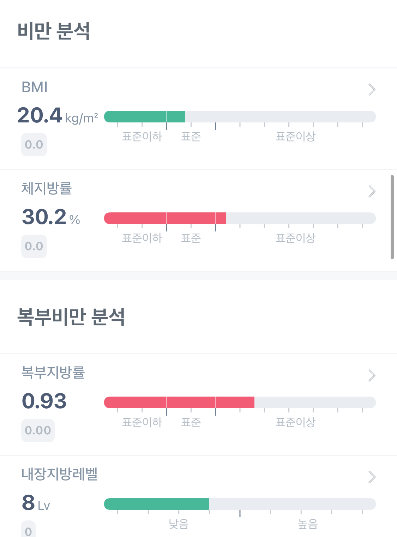Tap the 0.0 badge under 체지방률
397x537 pixels.
tap(34, 246)
